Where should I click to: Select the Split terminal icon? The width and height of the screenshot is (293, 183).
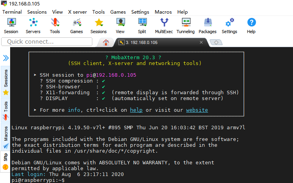(x=142, y=26)
